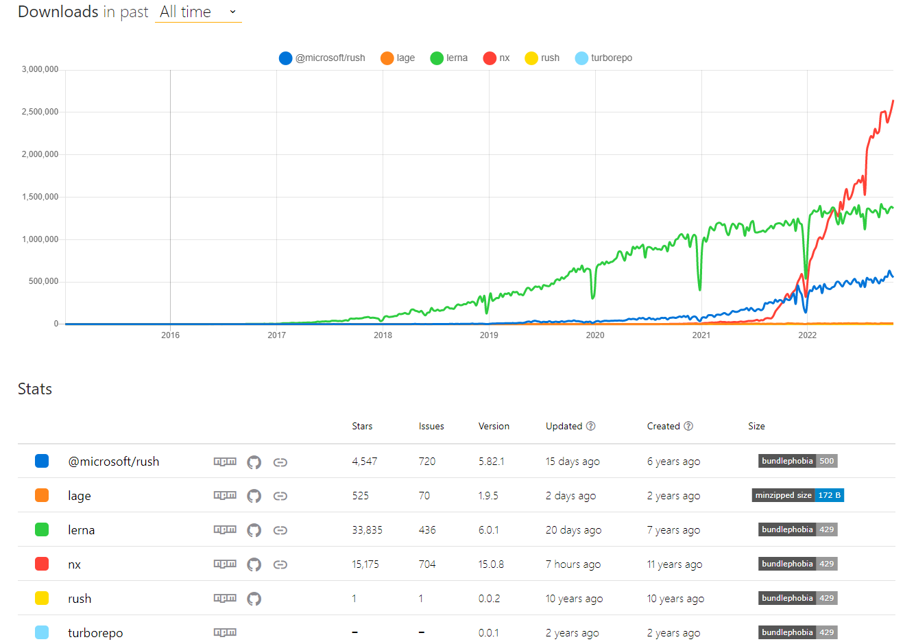
Task: Click orange color swatch for lage row
Action: [x=42, y=495]
